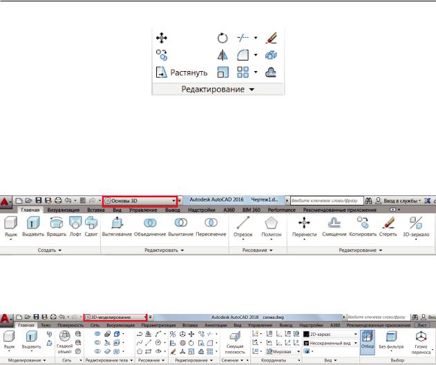Switch to the Поверхность tab in AutoCAD 2018

(x=70, y=325)
